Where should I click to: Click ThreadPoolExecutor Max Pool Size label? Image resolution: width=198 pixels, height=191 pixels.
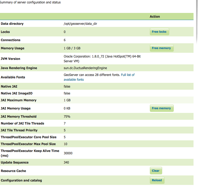point(28,144)
